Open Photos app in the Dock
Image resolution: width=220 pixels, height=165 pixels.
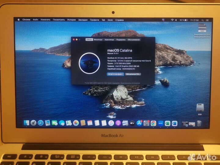tap(76, 123)
